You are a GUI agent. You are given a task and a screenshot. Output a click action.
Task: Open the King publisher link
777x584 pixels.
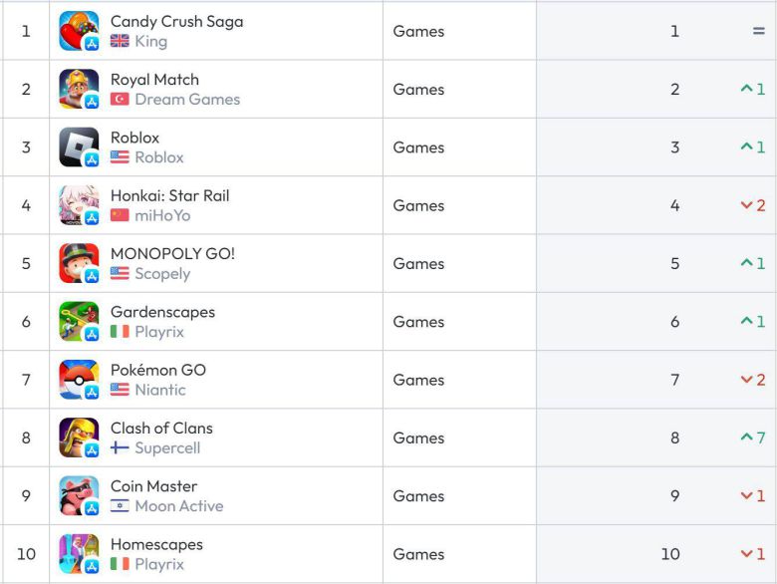(x=150, y=42)
